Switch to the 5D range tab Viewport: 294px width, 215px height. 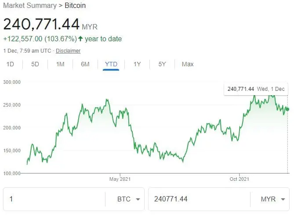[x=35, y=64]
